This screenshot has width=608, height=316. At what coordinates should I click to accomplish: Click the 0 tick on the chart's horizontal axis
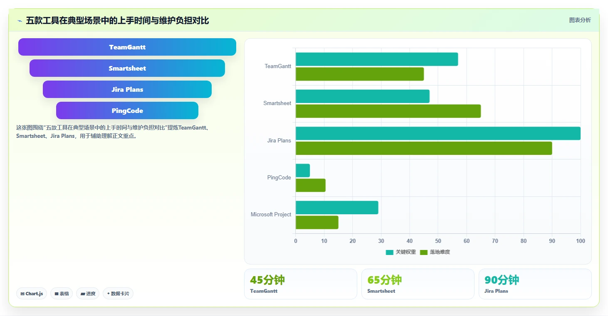coord(296,241)
